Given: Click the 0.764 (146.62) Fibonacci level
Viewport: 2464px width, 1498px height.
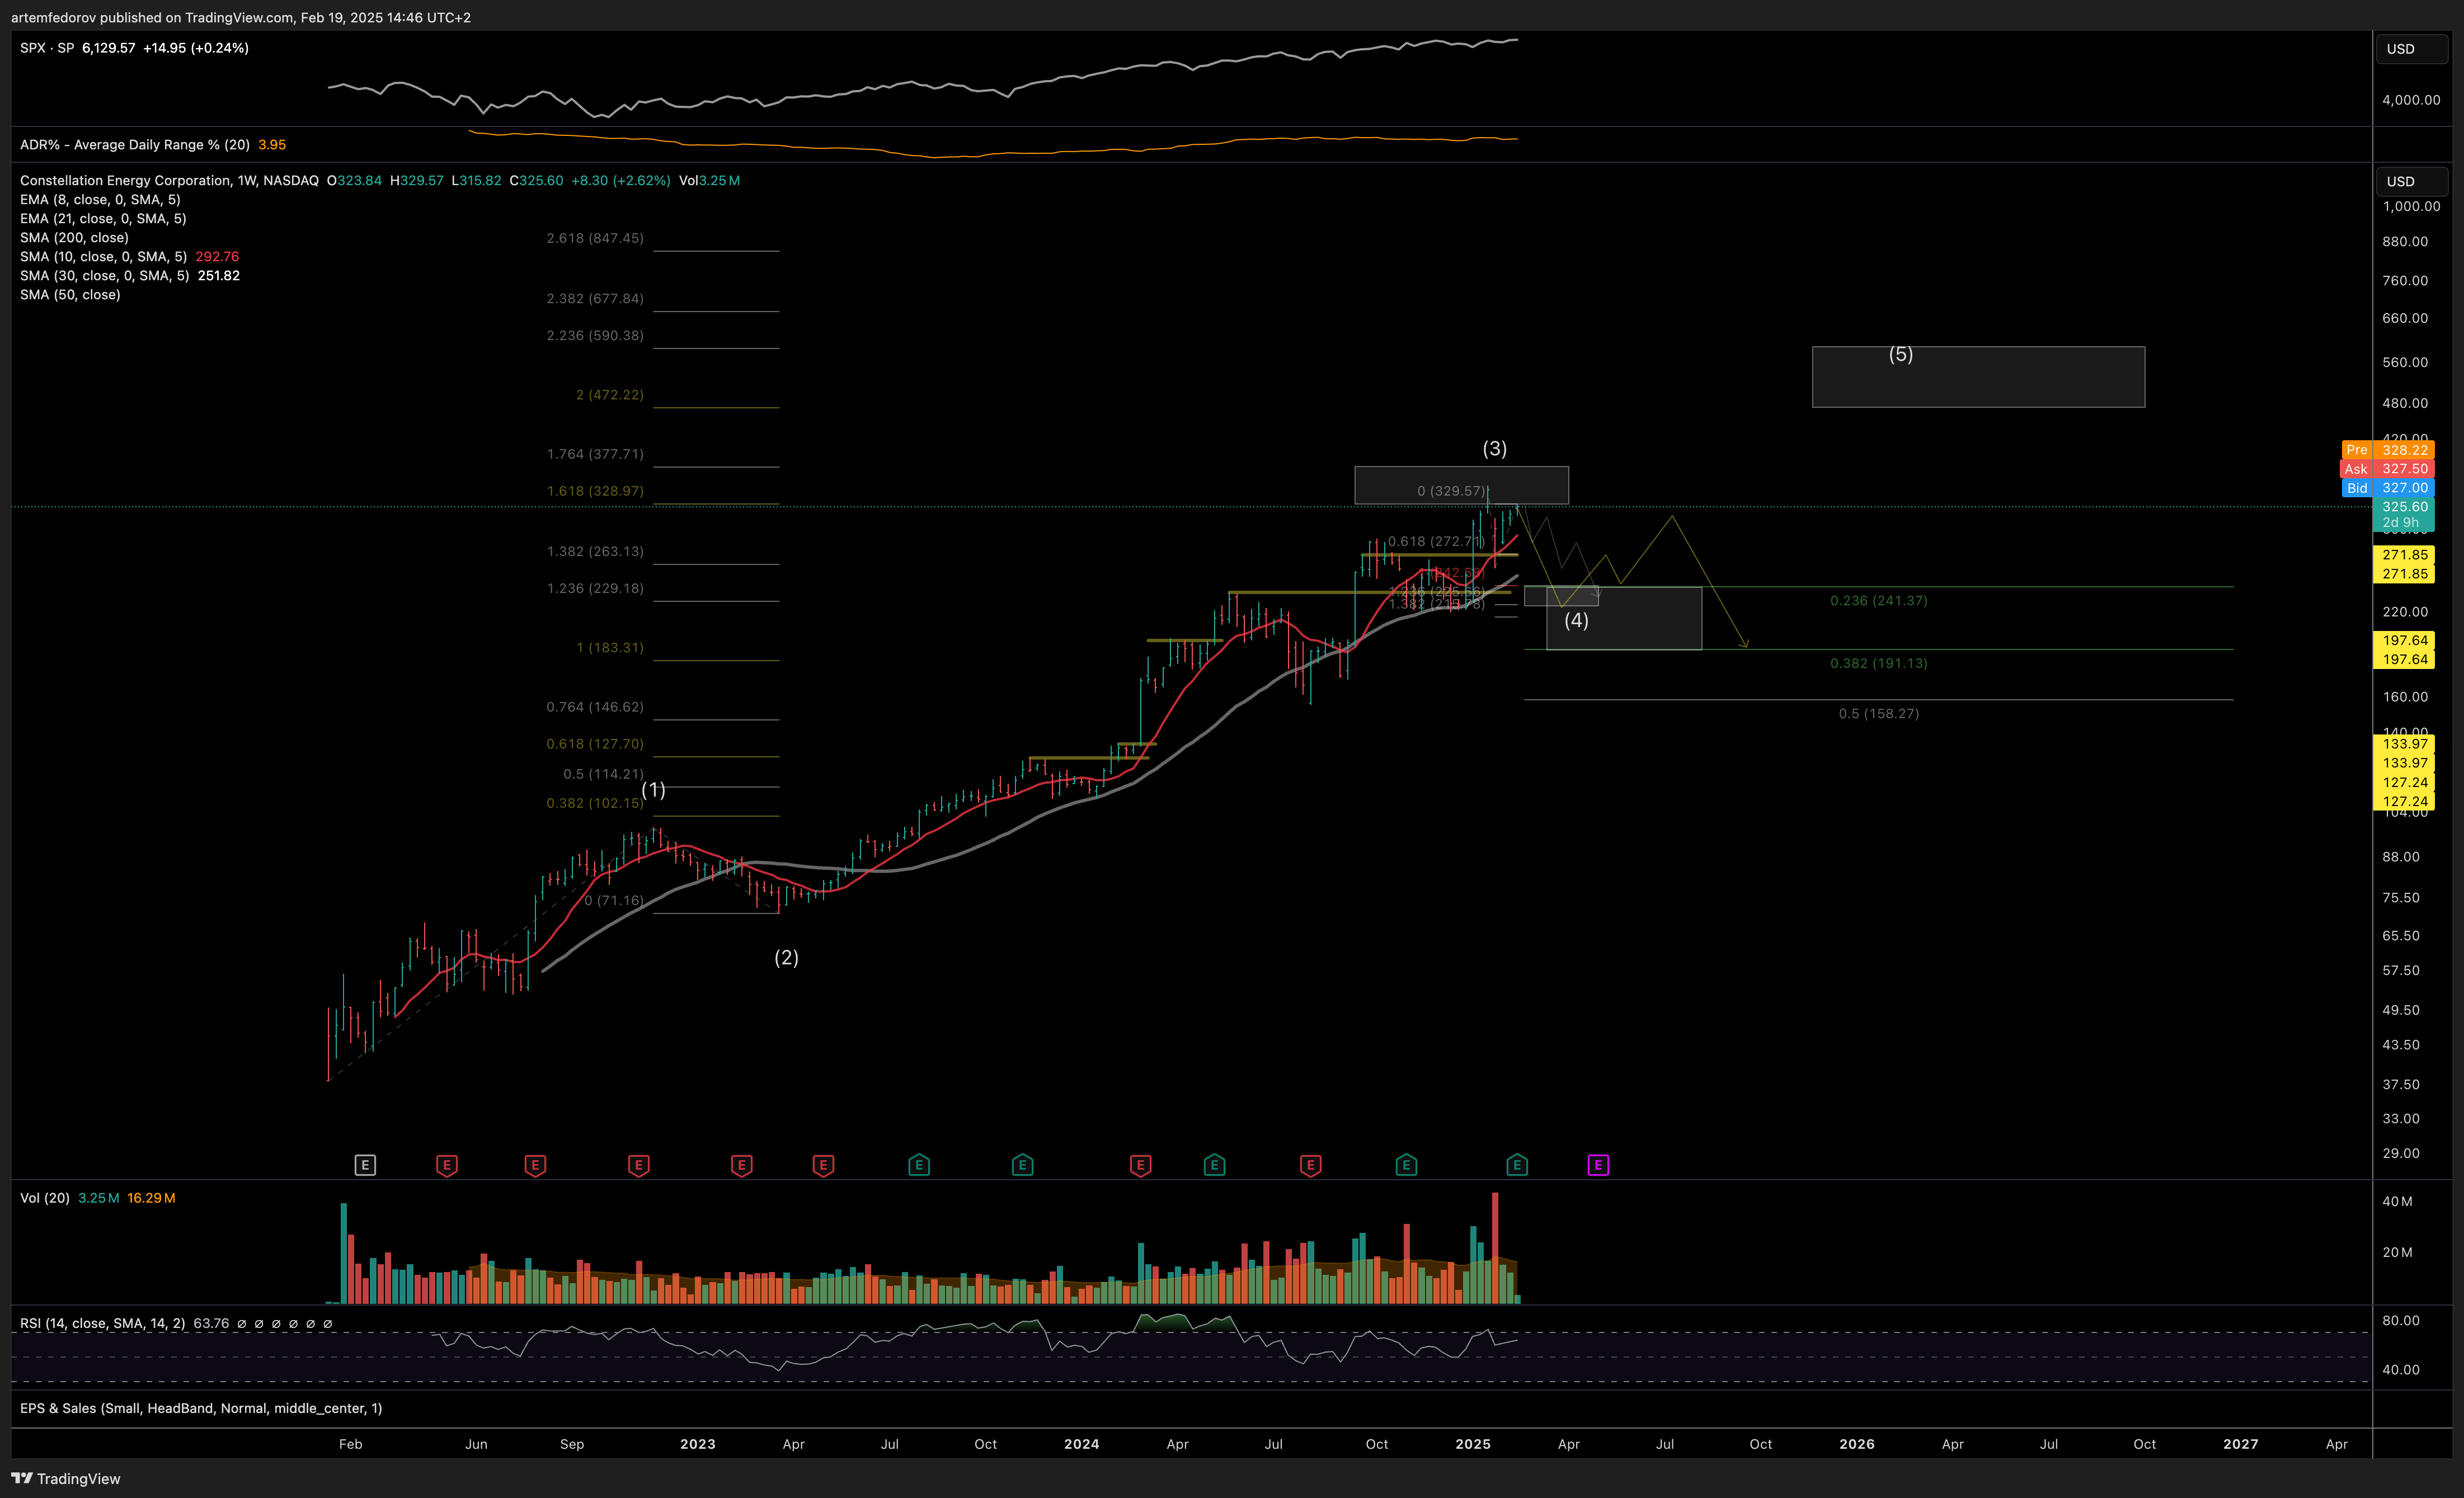Looking at the screenshot, I should [x=595, y=707].
